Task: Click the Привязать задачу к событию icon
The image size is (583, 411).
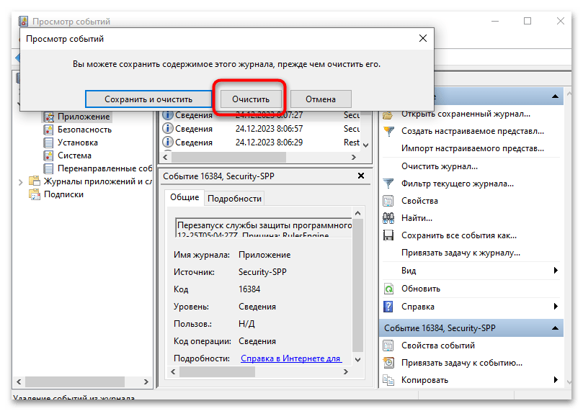Action: tap(388, 363)
